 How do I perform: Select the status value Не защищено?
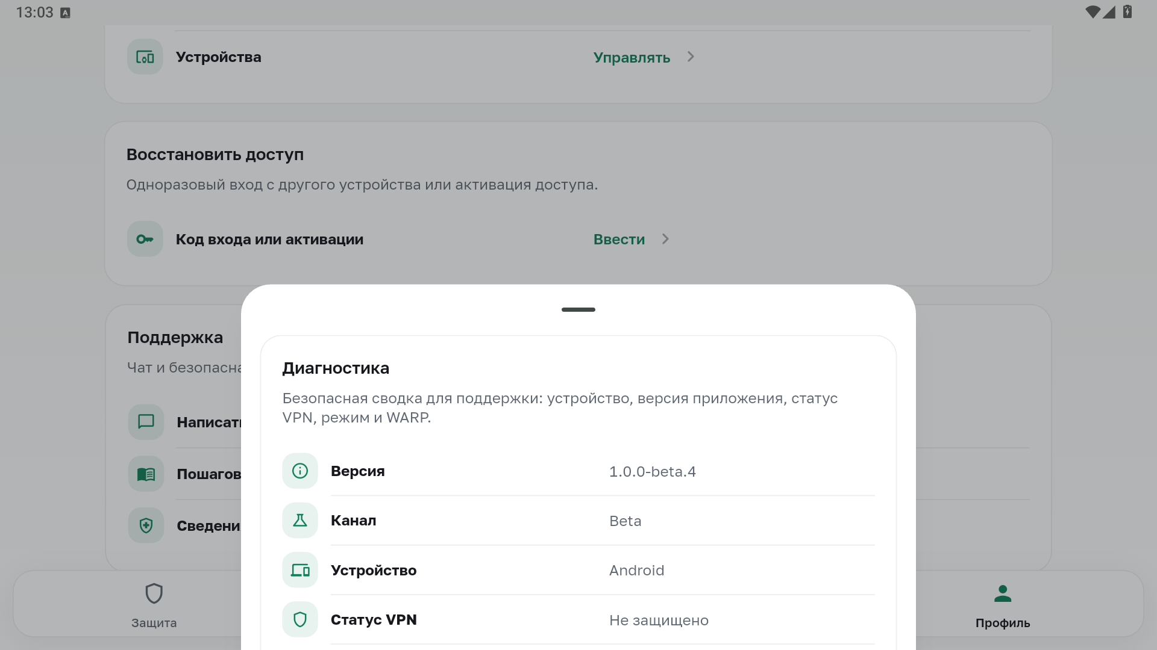pyautogui.click(x=659, y=620)
